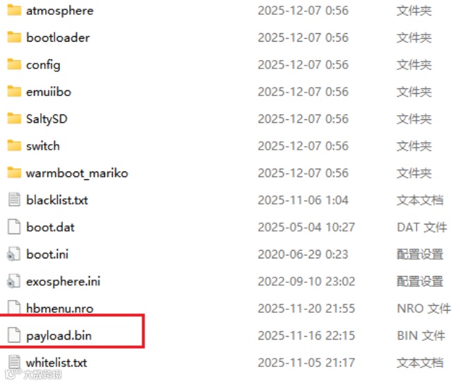
Task: Click the bootloader folder icon
Action: [14, 37]
